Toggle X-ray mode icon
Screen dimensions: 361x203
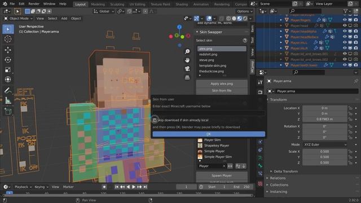pyautogui.click(x=221, y=19)
